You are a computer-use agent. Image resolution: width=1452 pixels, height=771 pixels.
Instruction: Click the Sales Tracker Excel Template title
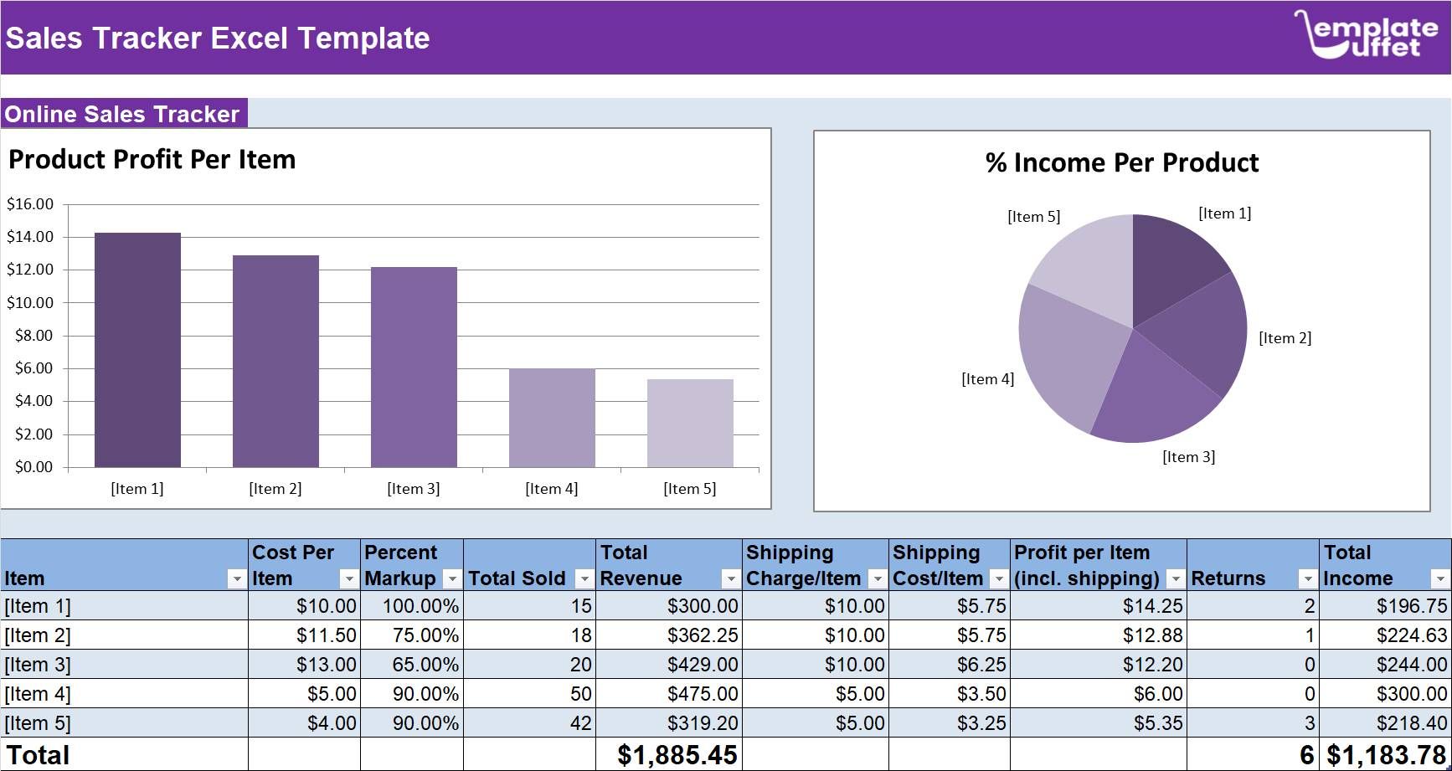coord(218,37)
